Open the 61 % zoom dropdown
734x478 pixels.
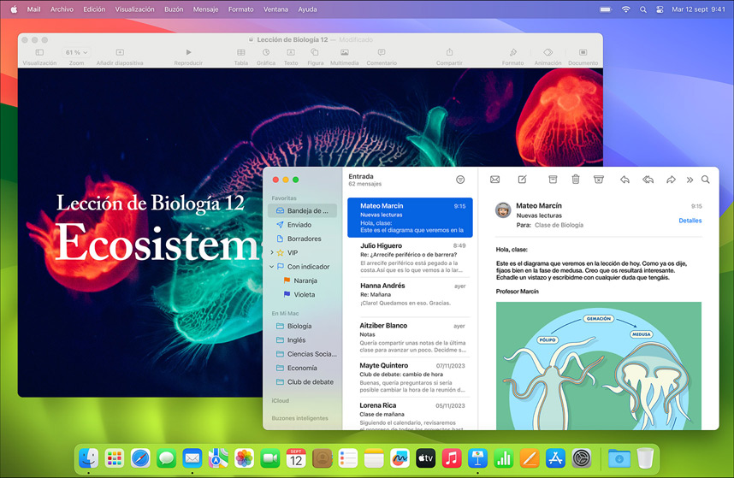(76, 53)
